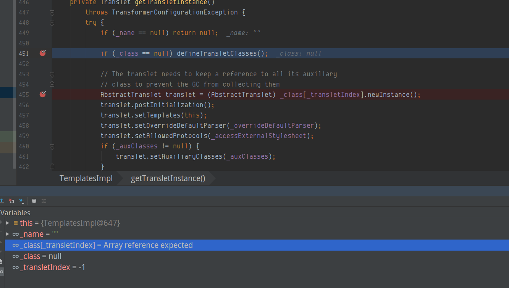This screenshot has width=509, height=288.
Task: Click the Run to Cursor icon
Action: coord(21,201)
